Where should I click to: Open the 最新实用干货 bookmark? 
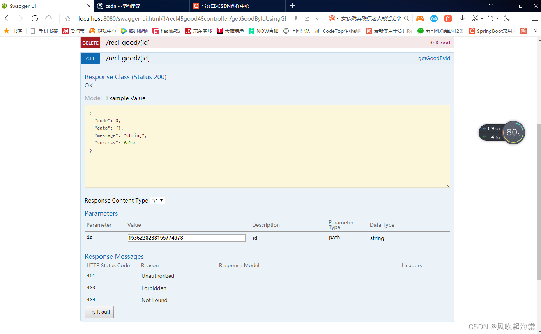click(x=389, y=31)
